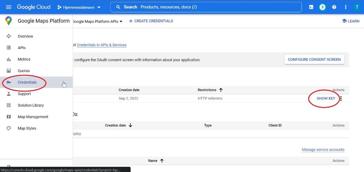Click the Google Cloud logo
Screen dimensions: 364x172
click(x=34, y=7)
